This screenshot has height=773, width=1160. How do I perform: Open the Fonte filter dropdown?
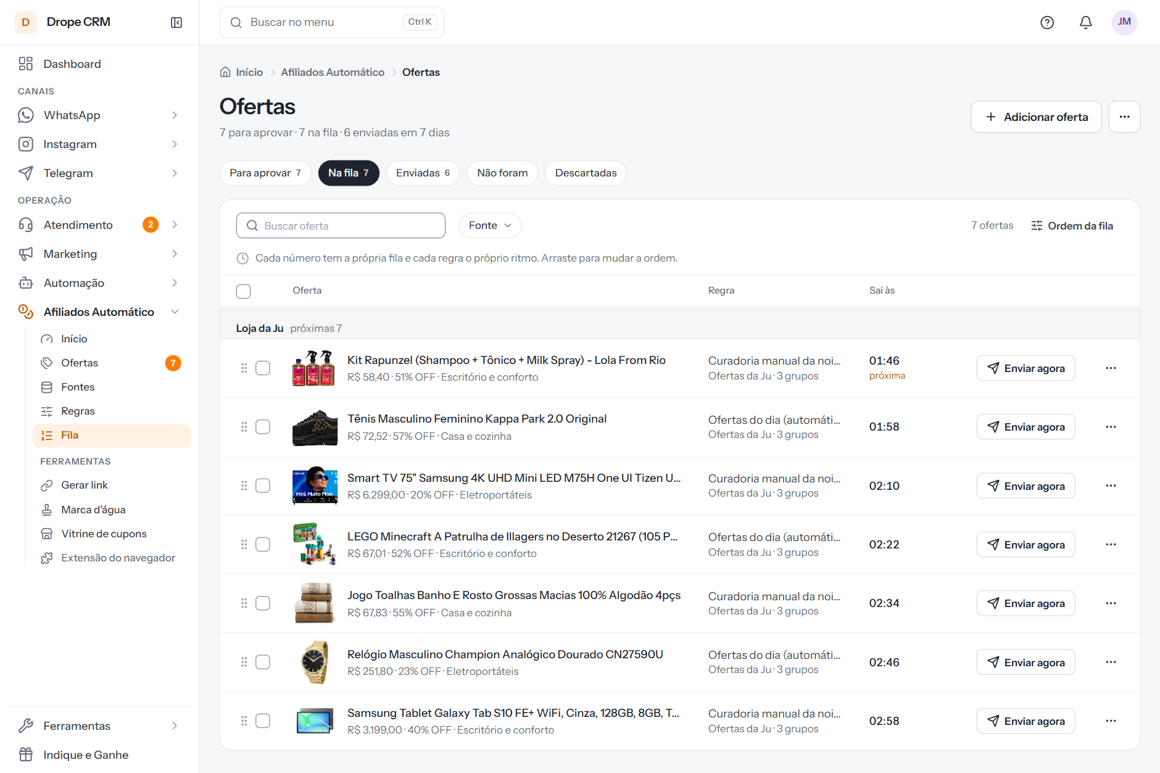490,226
